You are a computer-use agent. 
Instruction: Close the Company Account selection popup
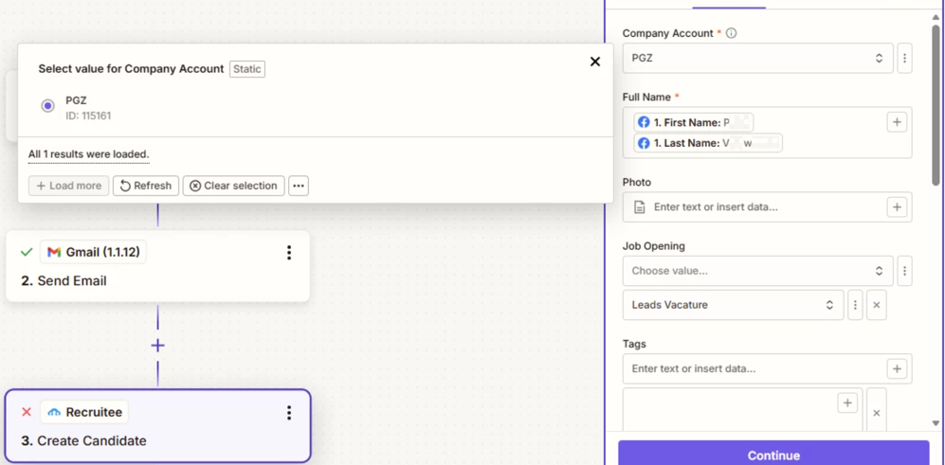coord(594,62)
